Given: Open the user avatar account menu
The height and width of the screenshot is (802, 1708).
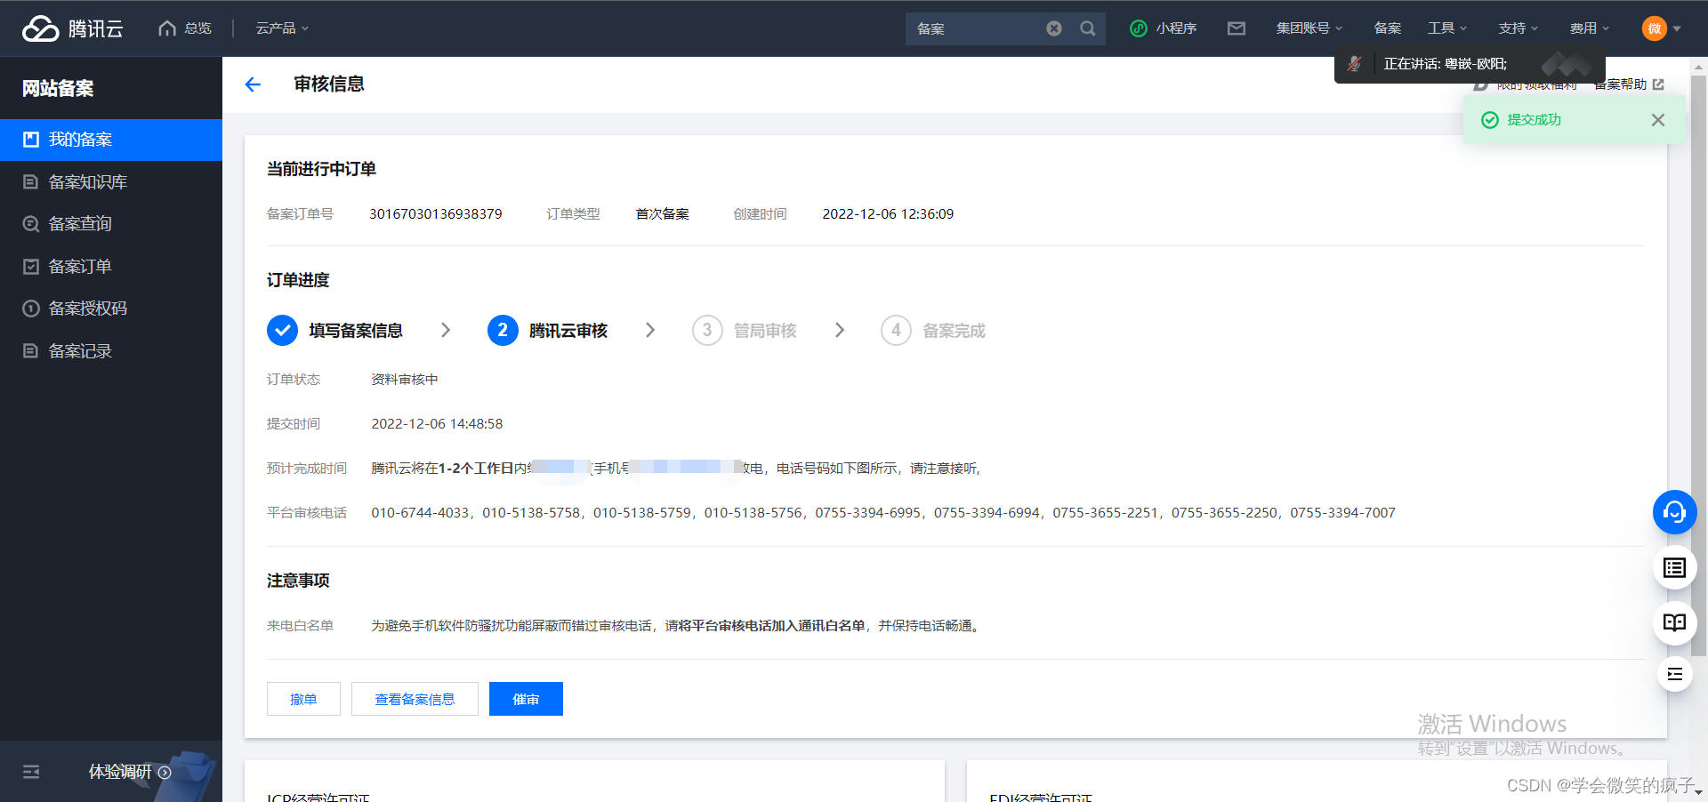Looking at the screenshot, I should click(x=1654, y=28).
